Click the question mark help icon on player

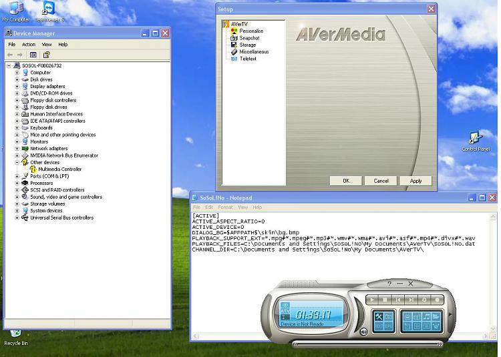click(x=389, y=284)
